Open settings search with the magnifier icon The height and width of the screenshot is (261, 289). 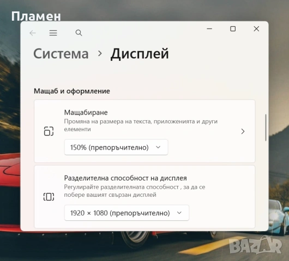click(x=79, y=33)
